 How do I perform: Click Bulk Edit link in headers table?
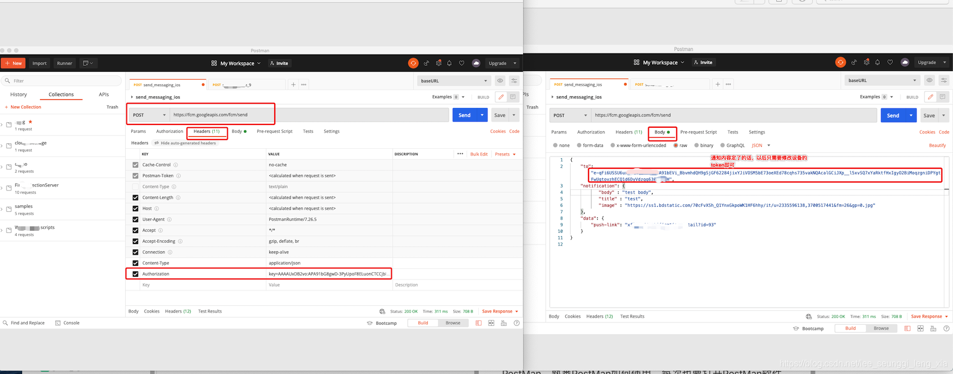[479, 154]
